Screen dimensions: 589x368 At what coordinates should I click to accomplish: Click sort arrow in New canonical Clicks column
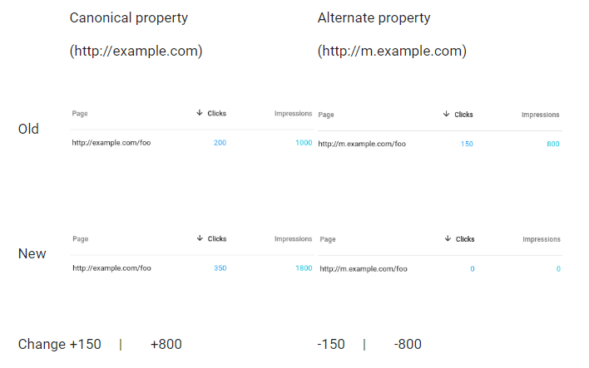coord(200,238)
